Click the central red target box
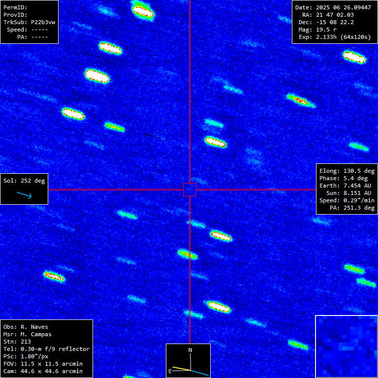 (189, 189)
